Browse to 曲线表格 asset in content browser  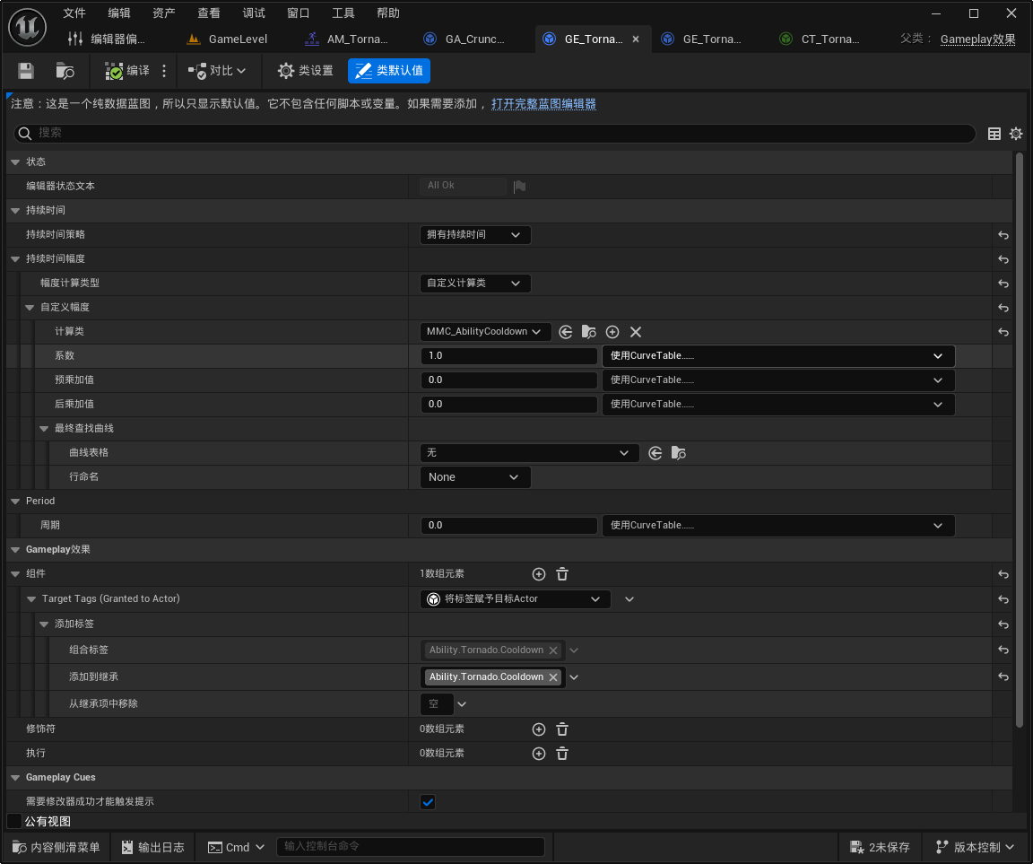click(x=679, y=453)
